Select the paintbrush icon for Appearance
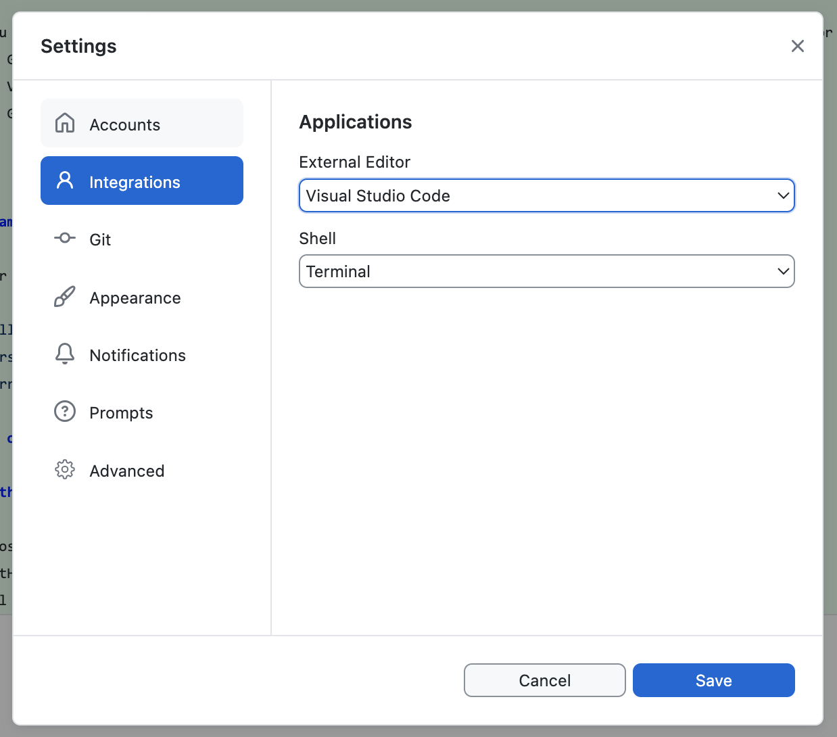 pyautogui.click(x=64, y=296)
